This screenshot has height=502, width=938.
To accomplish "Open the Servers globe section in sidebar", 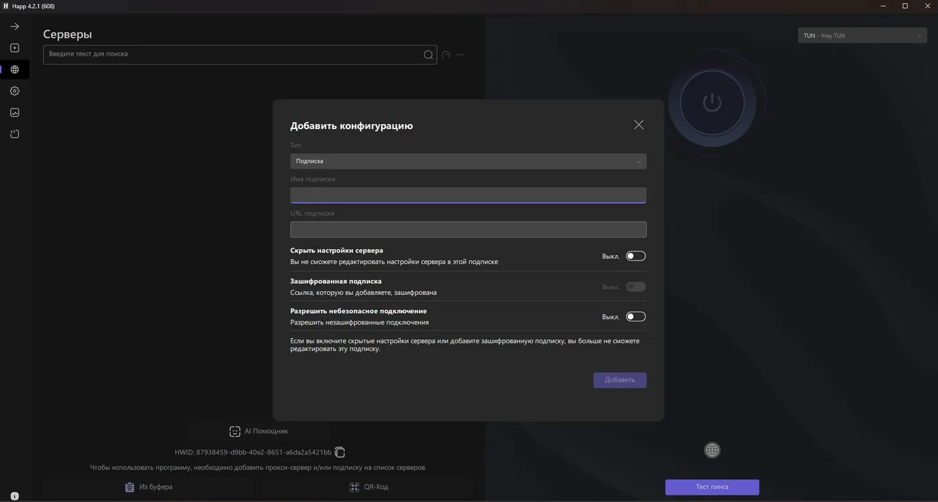I will 15,70.
